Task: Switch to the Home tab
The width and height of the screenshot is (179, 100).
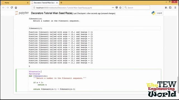Action: point(15,2)
